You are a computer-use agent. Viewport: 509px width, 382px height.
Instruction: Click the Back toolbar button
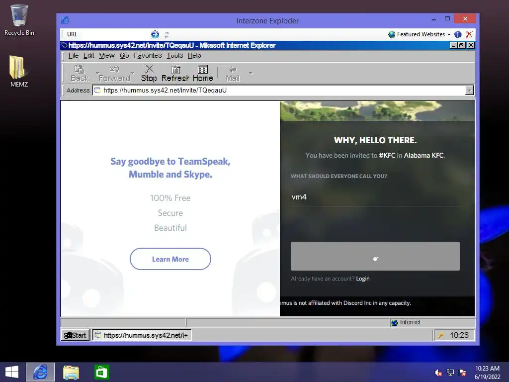click(x=80, y=74)
